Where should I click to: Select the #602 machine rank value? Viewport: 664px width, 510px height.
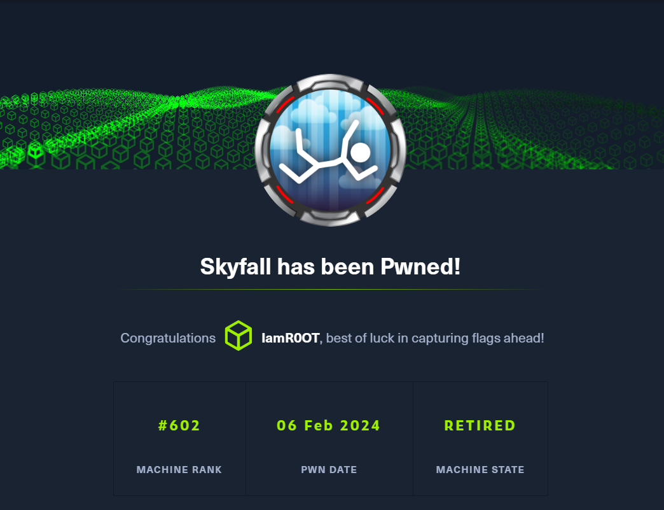[x=179, y=425]
